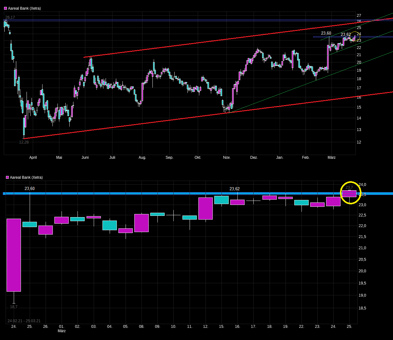Click the magenta legend square in lower chart

point(7,177)
